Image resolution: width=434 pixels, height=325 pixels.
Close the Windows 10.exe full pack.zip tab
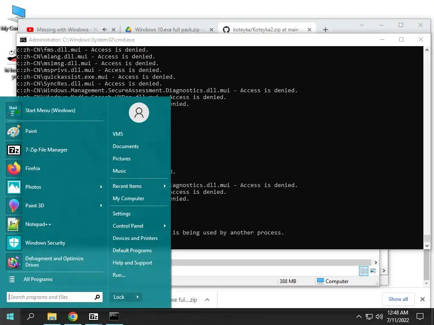pyautogui.click(x=211, y=30)
